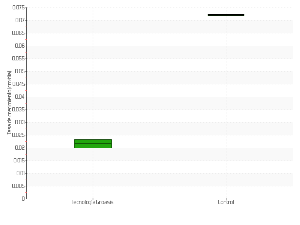Select the 0.03 y-axis tick label
The height and width of the screenshot is (225, 300).
[x=19, y=122]
